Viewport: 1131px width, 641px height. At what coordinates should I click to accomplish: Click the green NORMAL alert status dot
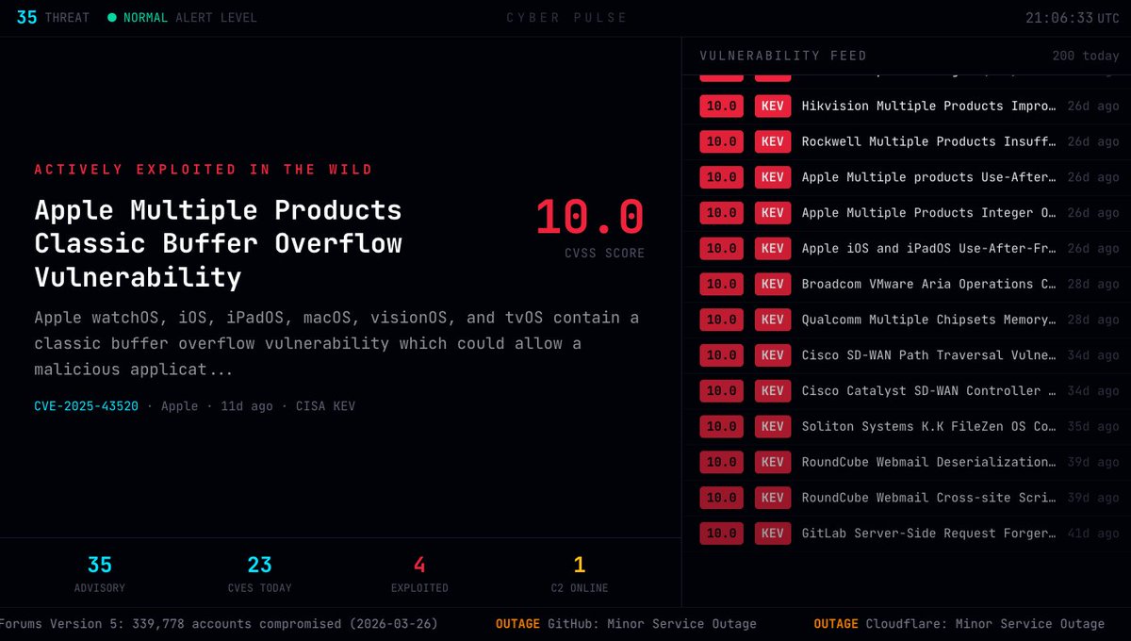(112, 17)
